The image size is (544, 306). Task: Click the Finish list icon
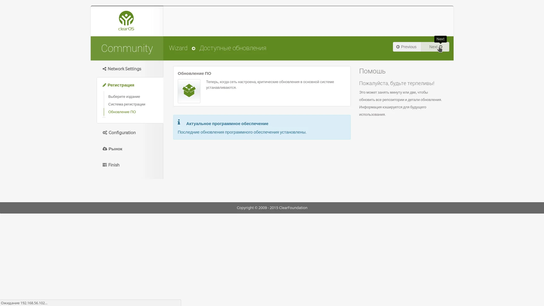point(105,165)
